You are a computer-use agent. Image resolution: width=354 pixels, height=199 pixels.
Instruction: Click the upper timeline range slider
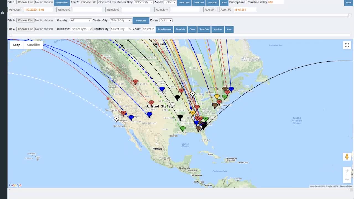(x=180, y=15)
